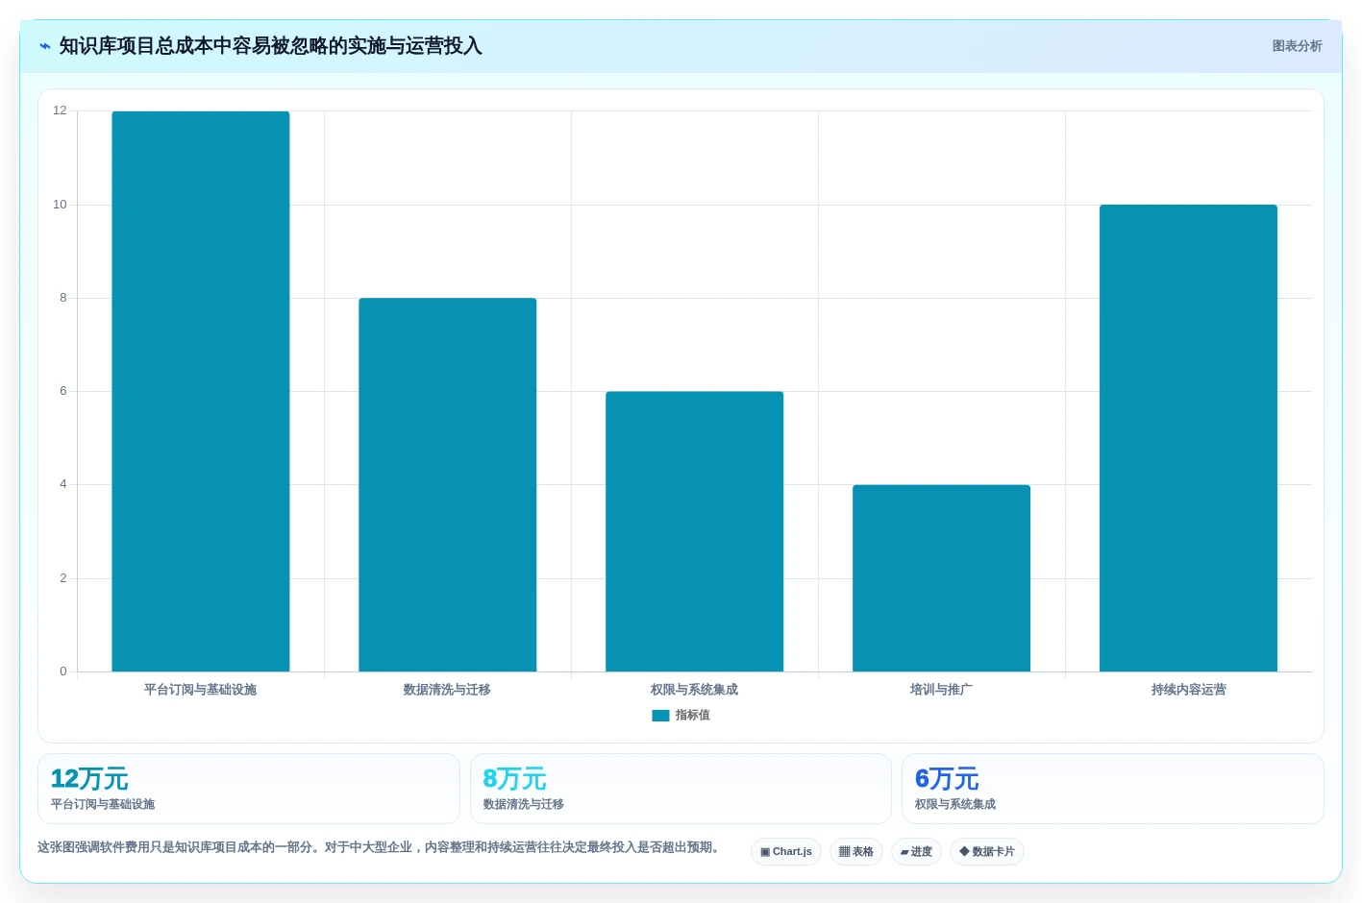The image size is (1362, 903).
Task: Click the 平台订阅与基础设施 caption under 12万元
Action: pos(103,805)
